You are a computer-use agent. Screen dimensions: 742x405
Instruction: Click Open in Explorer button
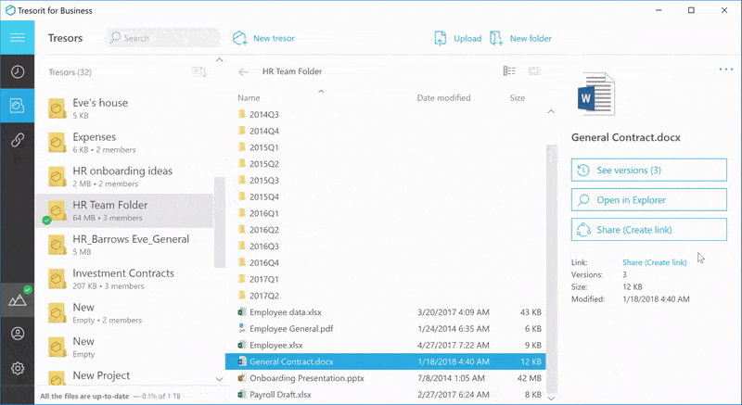click(x=648, y=200)
